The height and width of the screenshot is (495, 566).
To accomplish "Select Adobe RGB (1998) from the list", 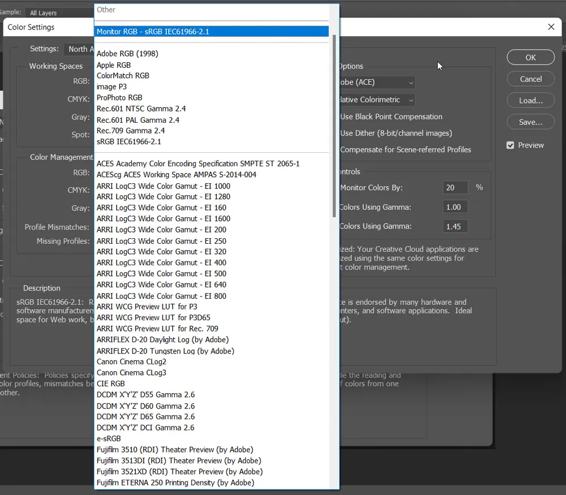I will pyautogui.click(x=127, y=54).
